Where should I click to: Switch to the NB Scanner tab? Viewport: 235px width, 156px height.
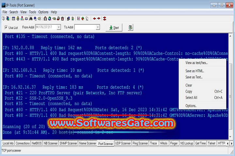click(51, 143)
